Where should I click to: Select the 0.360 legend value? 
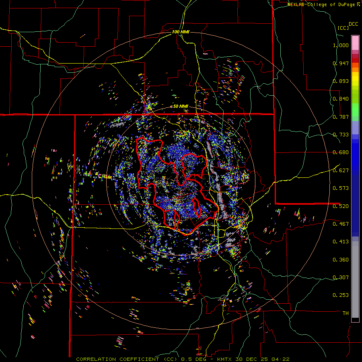pos(341,260)
